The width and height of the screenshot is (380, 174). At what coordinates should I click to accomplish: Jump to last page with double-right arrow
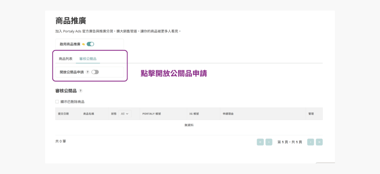(x=319, y=142)
